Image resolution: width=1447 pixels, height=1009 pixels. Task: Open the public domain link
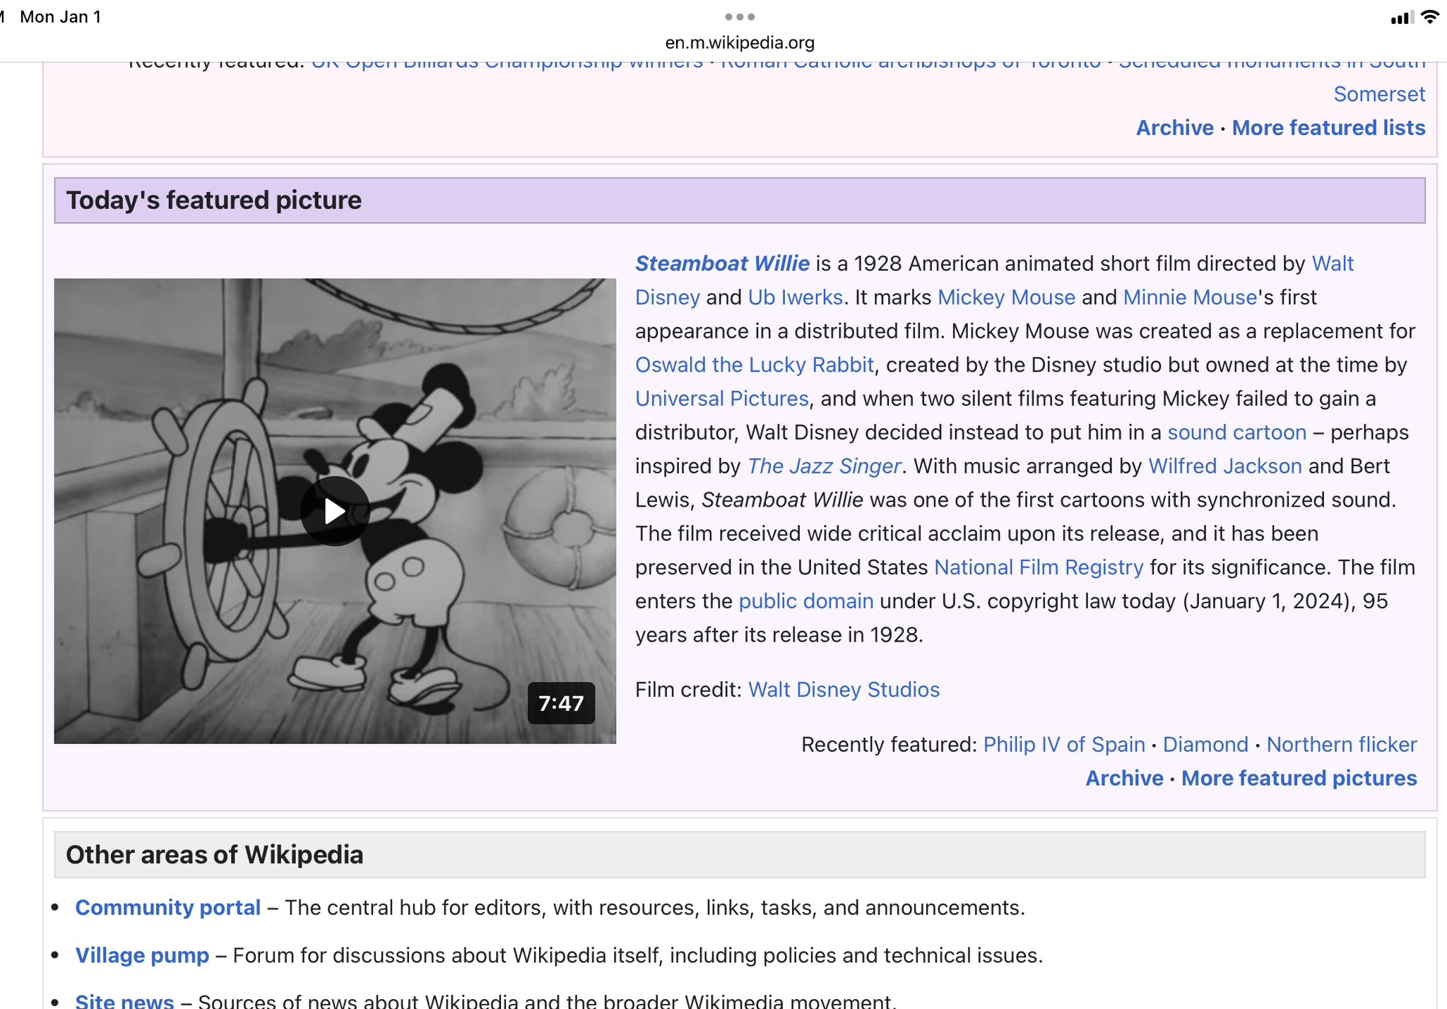[806, 601]
